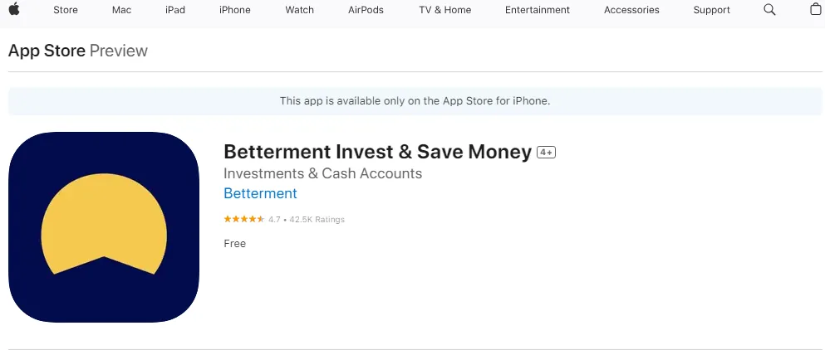Open the search magnifier icon
Screen dimensions: 825x350
[769, 10]
